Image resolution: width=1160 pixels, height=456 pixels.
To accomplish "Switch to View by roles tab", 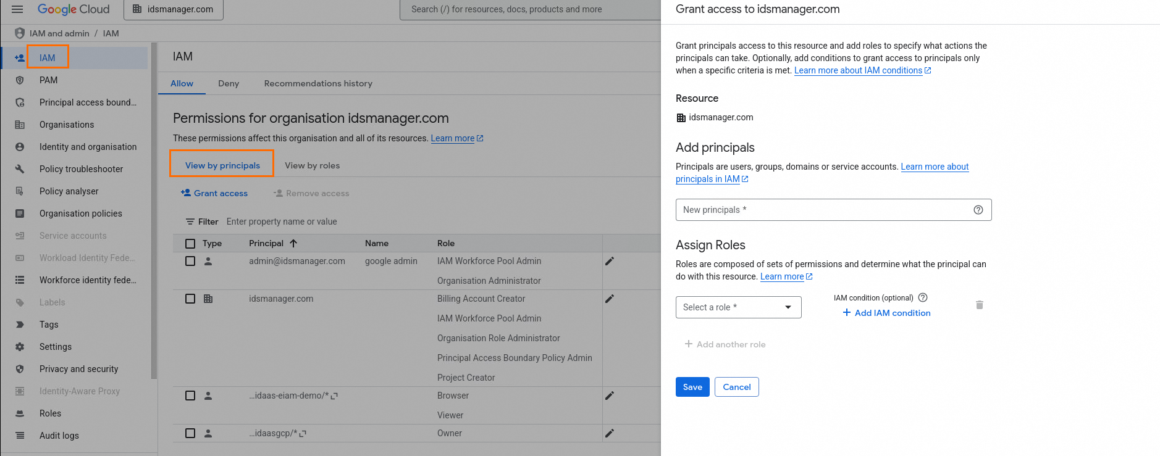I will point(312,165).
